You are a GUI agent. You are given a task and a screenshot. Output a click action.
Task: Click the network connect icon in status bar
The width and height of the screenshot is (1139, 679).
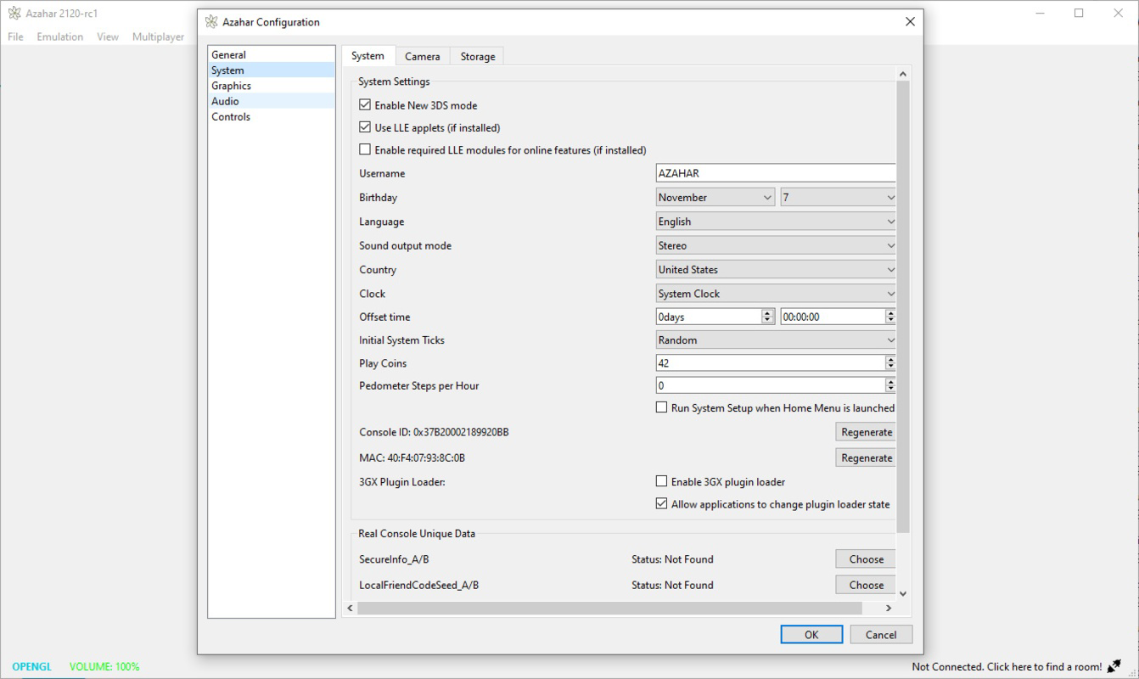coord(1112,665)
